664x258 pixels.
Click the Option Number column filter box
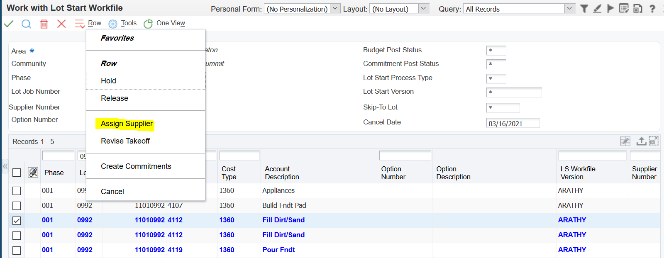(405, 156)
